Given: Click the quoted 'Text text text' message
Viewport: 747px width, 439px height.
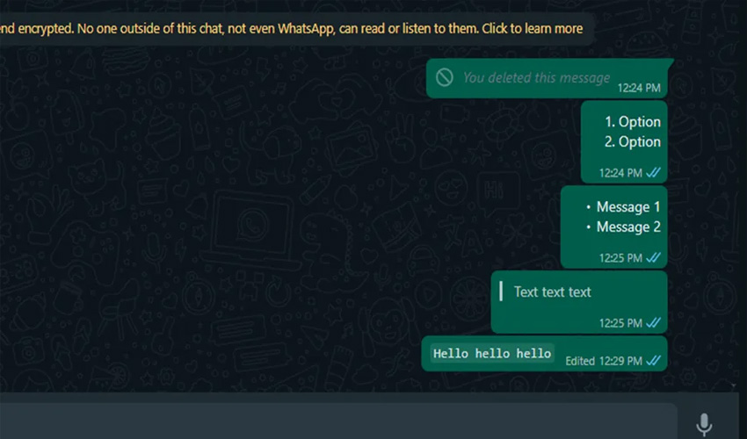Looking at the screenshot, I should pyautogui.click(x=552, y=291).
